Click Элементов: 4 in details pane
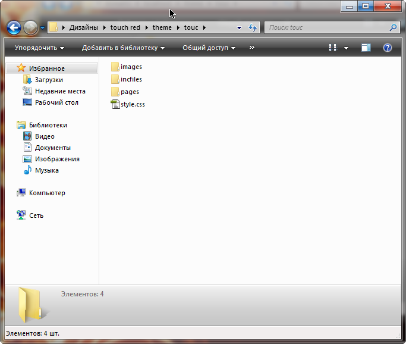The height and width of the screenshot is (344, 406). point(83,294)
